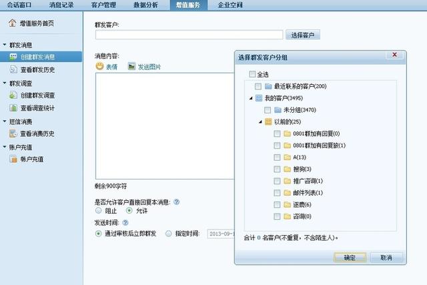Click the 创建群发消息 chat icon
The width and height of the screenshot is (427, 285).
13,57
